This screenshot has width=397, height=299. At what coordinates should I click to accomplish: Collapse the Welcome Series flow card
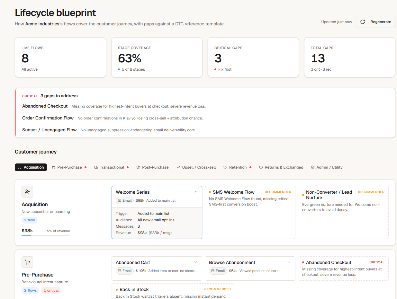(196, 192)
